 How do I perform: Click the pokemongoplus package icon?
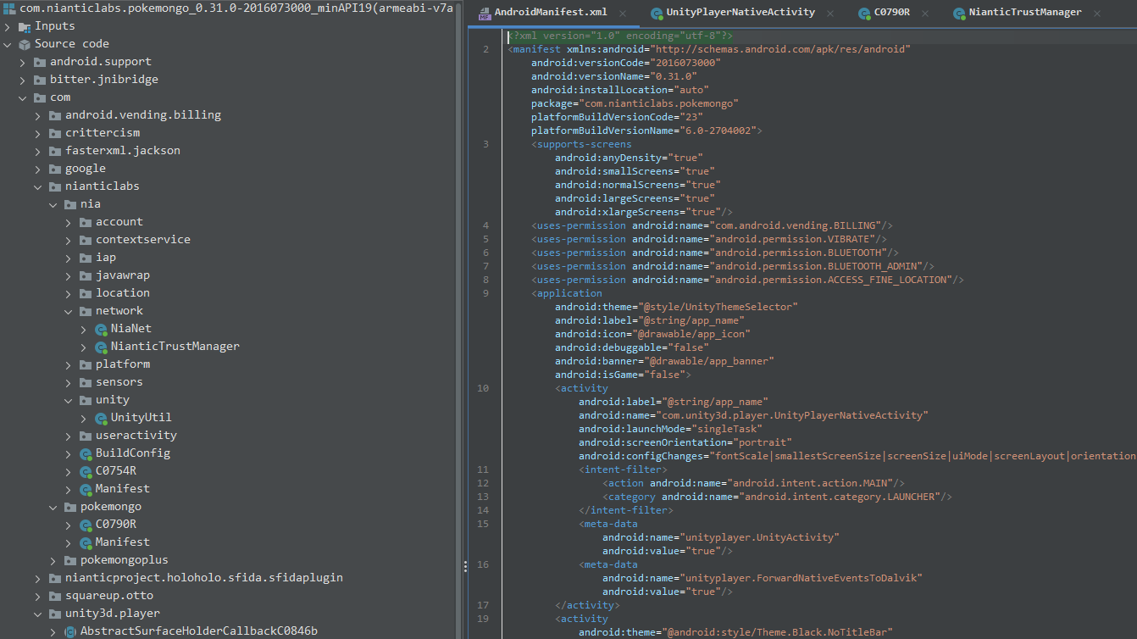(70, 560)
